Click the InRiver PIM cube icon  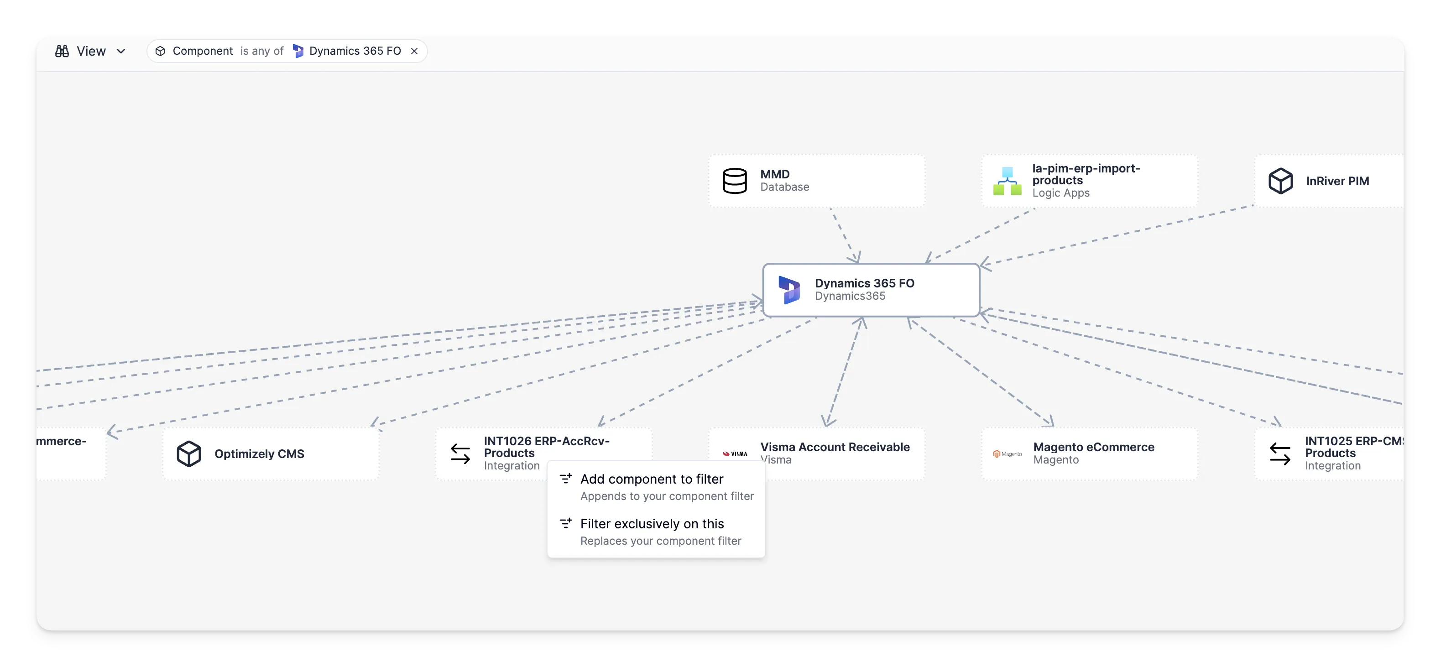pos(1281,180)
